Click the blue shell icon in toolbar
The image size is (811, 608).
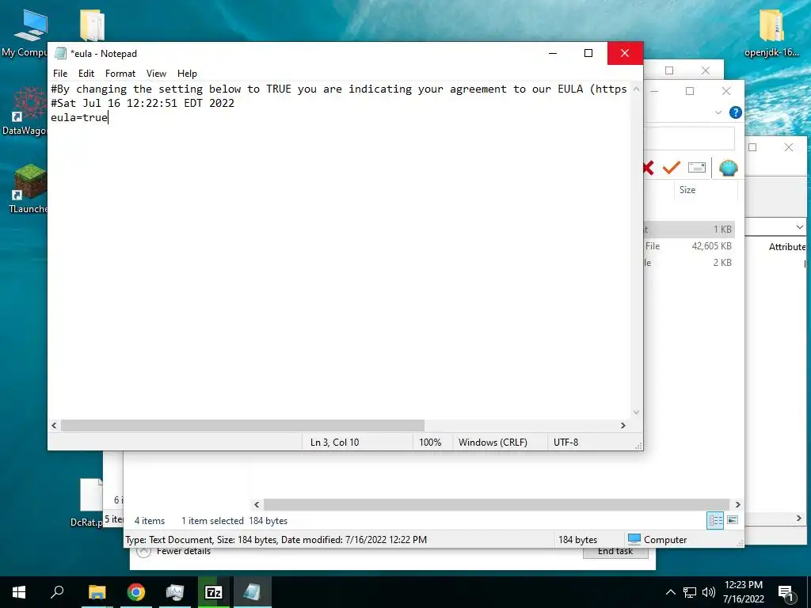tap(729, 168)
